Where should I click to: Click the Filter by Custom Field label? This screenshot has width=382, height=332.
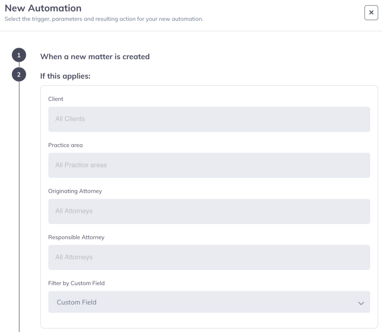point(76,283)
